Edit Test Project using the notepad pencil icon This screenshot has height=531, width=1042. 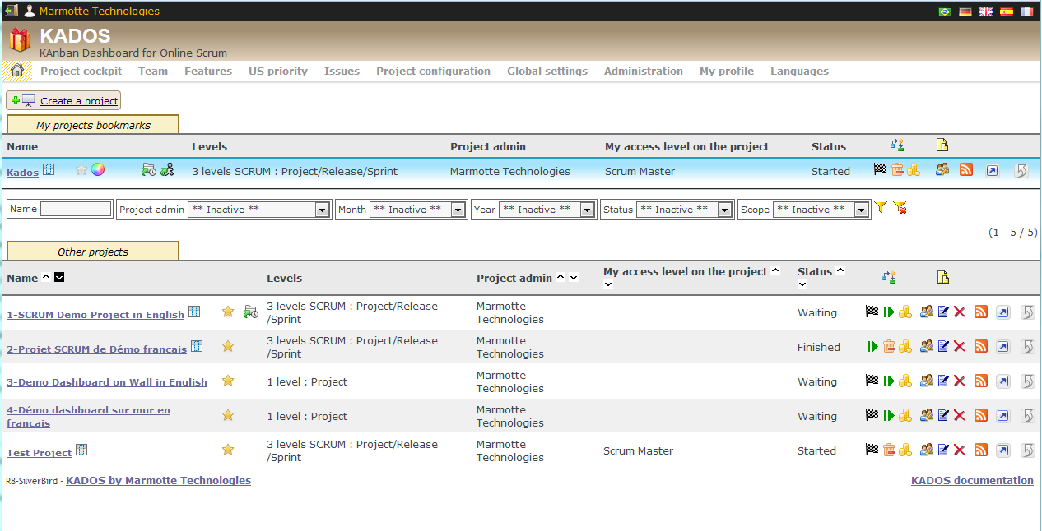tap(942, 450)
